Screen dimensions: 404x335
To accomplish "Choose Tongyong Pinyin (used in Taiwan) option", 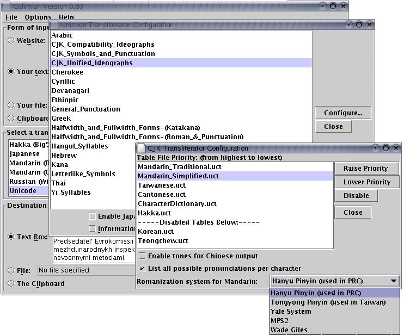I will pos(327,302).
